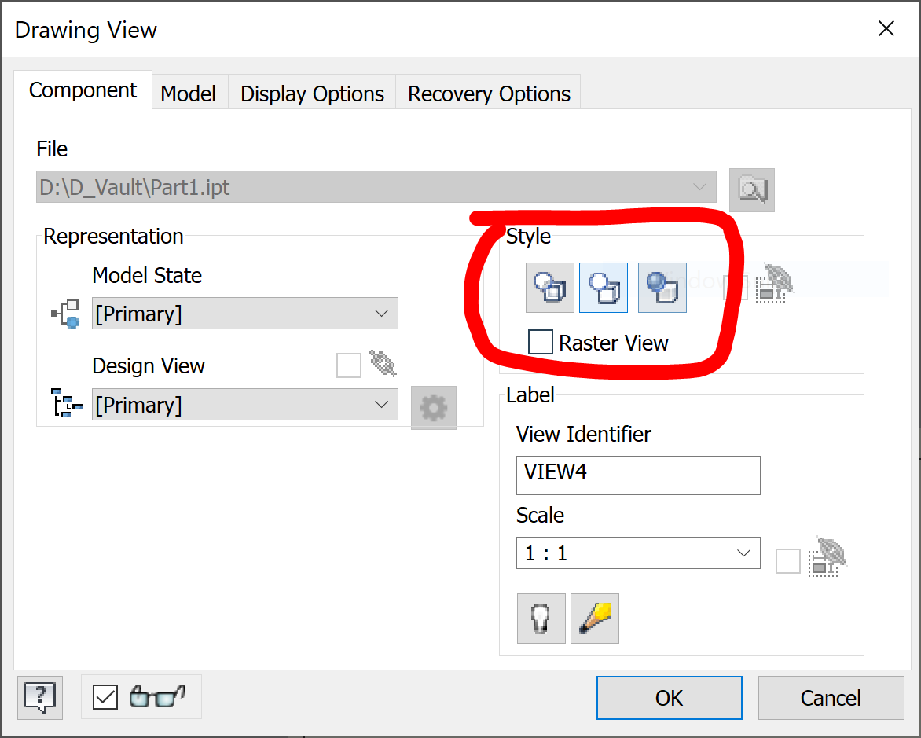Select the Hidden Line style icon
The image size is (921, 738).
(550, 287)
